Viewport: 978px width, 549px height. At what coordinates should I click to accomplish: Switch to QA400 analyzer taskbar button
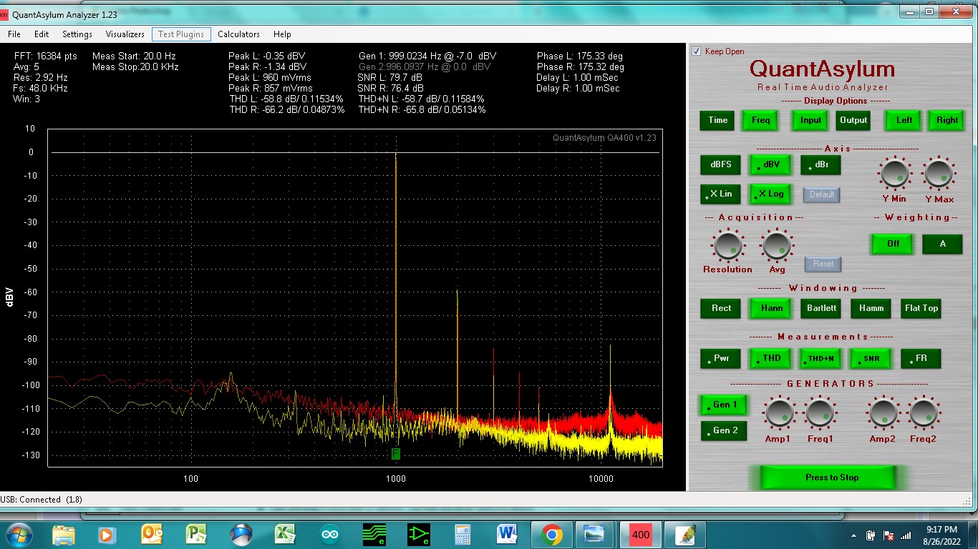(x=641, y=534)
